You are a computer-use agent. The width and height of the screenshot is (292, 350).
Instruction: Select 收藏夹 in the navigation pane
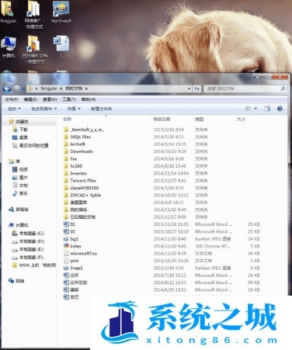pyautogui.click(x=19, y=121)
